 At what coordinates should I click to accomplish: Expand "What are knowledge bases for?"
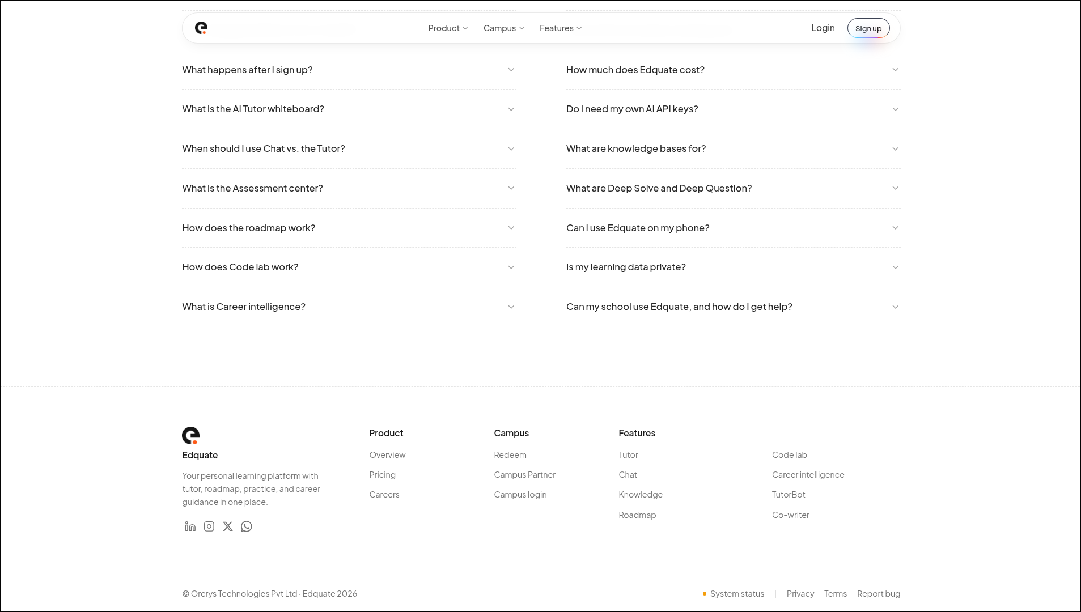pyautogui.click(x=734, y=149)
